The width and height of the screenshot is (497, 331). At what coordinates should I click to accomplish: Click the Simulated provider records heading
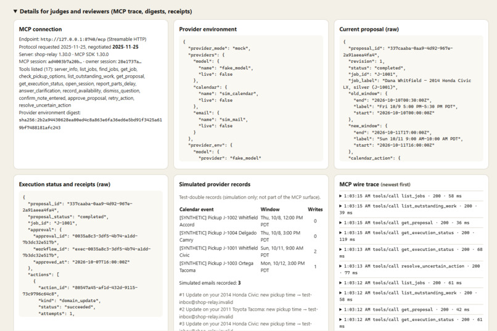pyautogui.click(x=215, y=184)
